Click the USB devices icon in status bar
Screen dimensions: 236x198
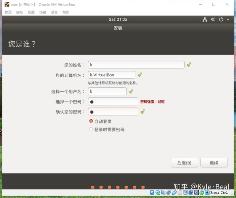[x=174, y=192]
